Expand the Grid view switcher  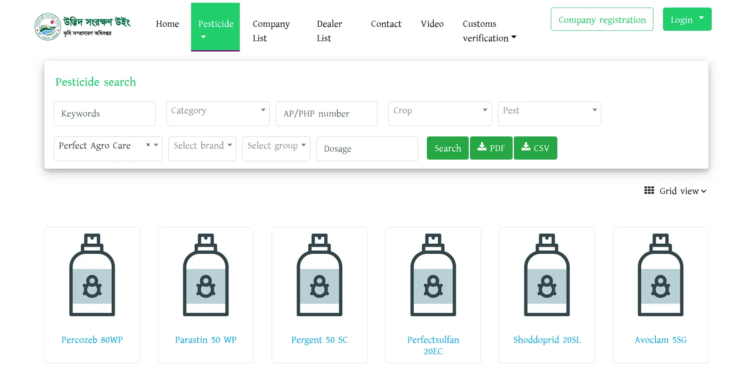coord(683,191)
